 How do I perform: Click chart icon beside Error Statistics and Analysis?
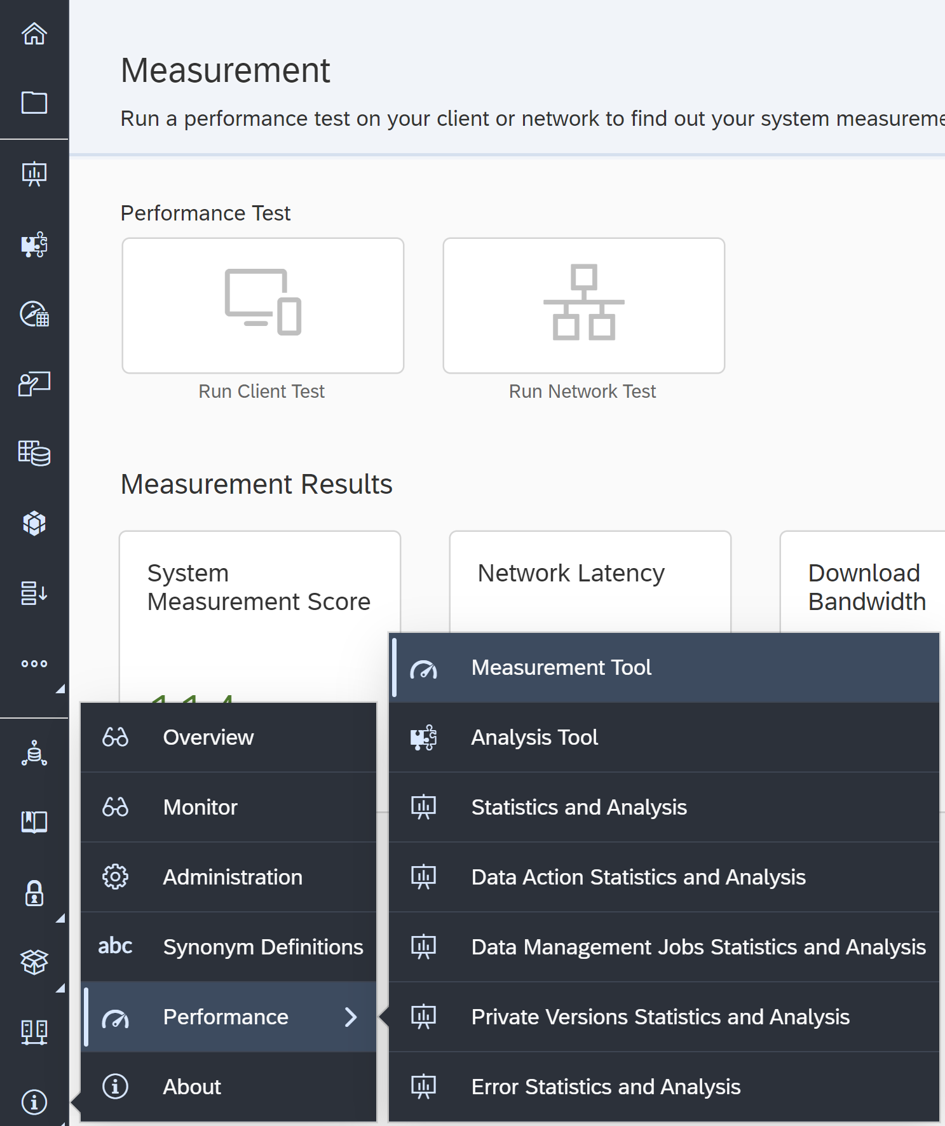[424, 1087]
